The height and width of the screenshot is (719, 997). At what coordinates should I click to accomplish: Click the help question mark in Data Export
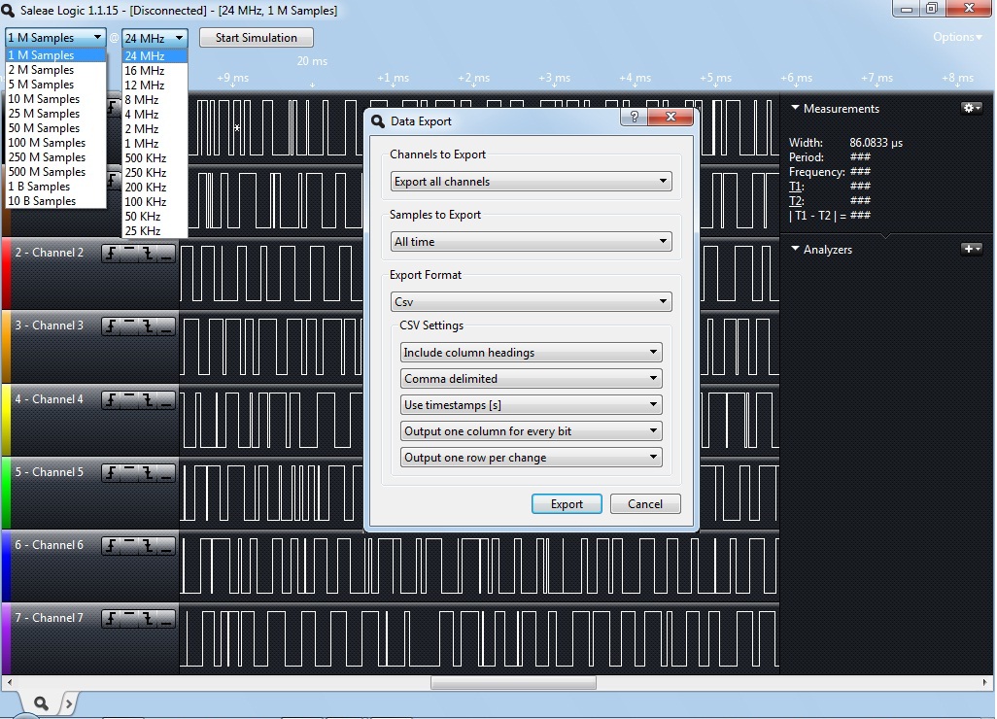tap(634, 117)
